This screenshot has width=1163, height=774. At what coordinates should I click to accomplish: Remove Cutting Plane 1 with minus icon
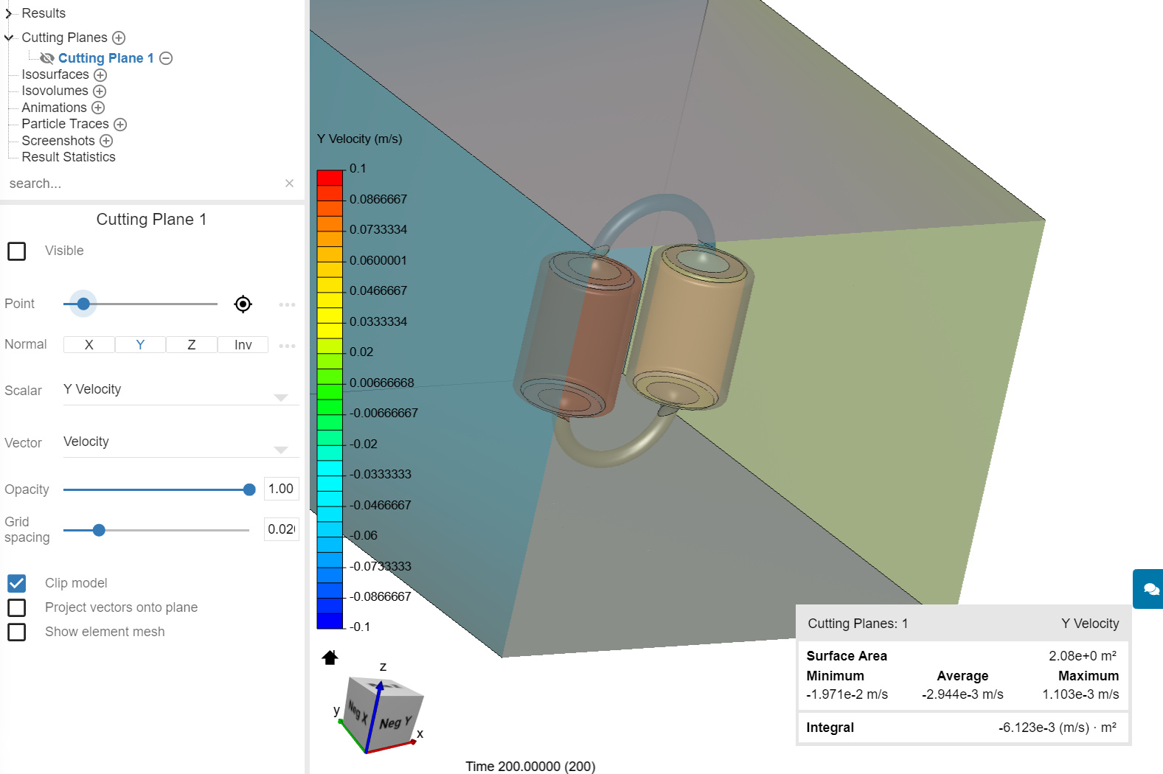coord(166,58)
